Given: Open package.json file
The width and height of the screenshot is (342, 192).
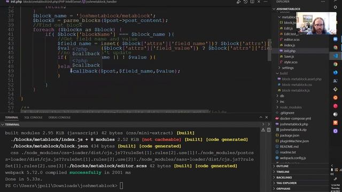Looking at the screenshot, I should pyautogui.click(x=289, y=135).
